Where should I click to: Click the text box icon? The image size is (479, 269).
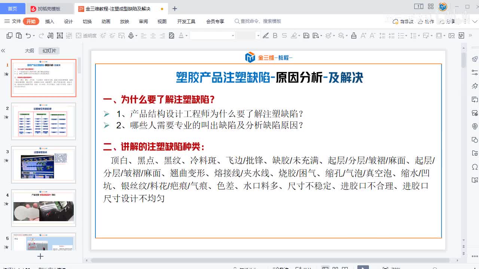(x=60, y=35)
